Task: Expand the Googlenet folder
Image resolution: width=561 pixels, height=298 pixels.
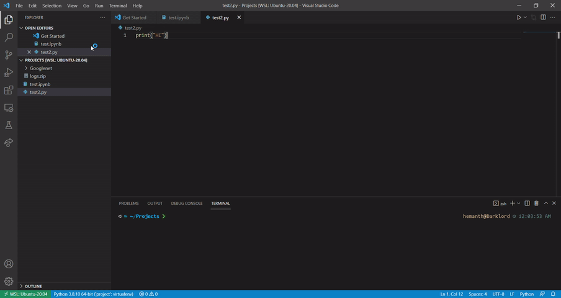Action: click(41, 68)
